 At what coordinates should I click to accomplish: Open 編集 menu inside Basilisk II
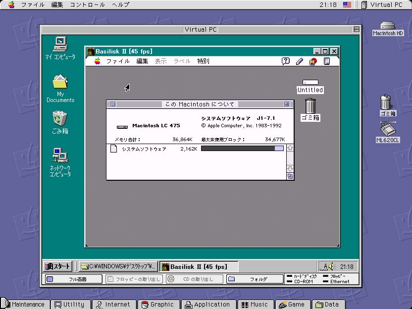tap(143, 61)
